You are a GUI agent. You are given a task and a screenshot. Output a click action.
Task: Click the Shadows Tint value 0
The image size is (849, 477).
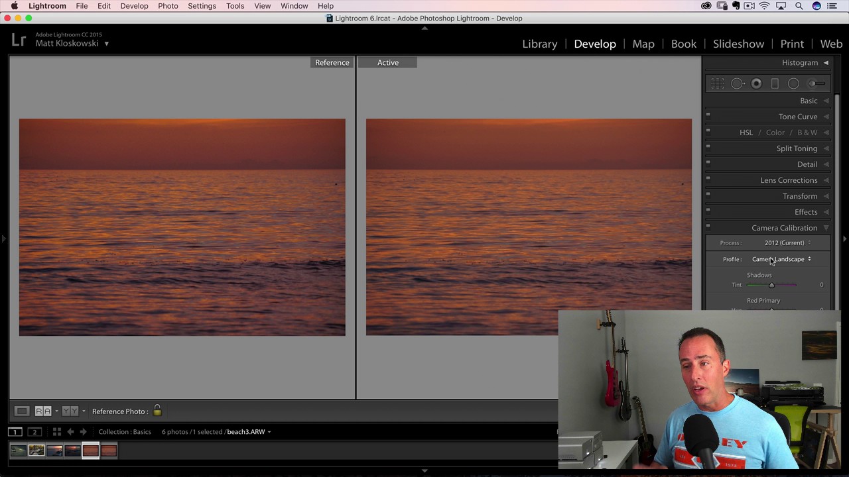[x=821, y=285]
